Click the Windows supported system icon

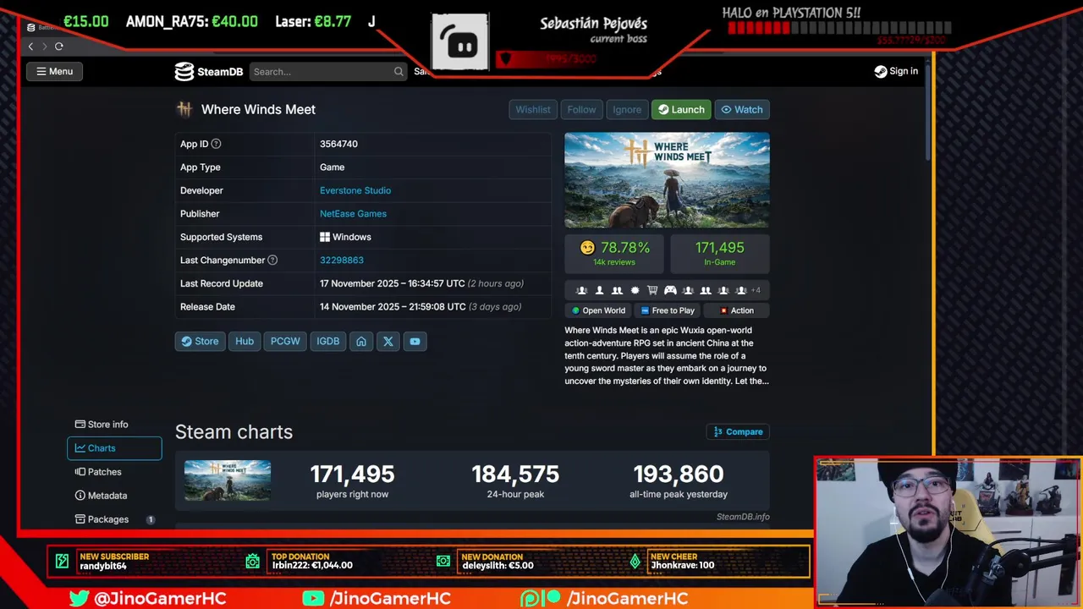pos(325,237)
